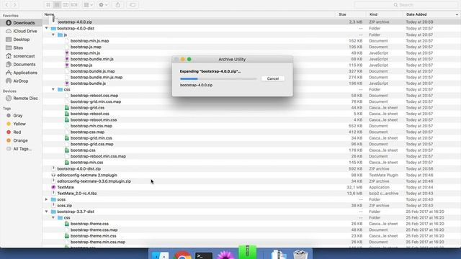Screen dimensions: 461x259
Task: Select the bootstrap.bundle.js.map document
Action: click(x=92, y=71)
